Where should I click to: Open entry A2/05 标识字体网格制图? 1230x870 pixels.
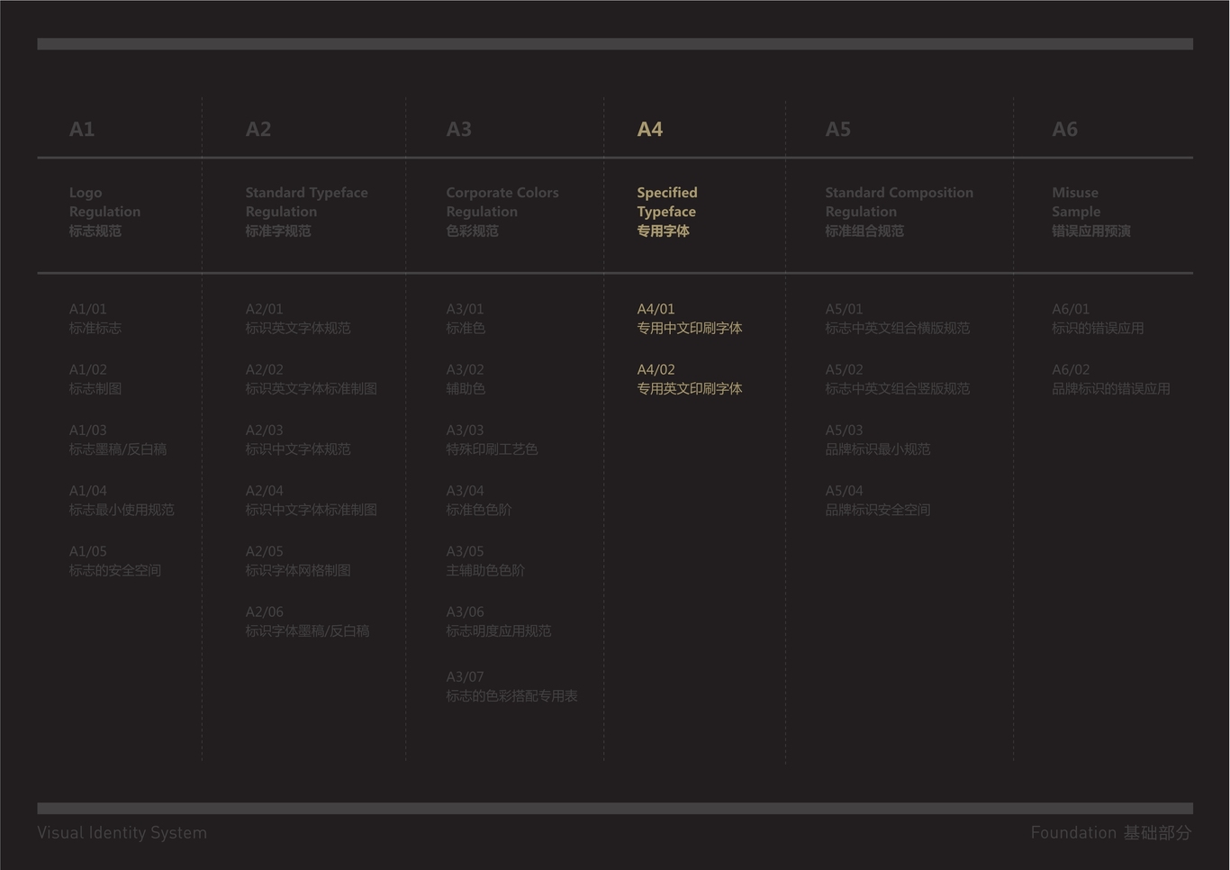click(x=298, y=560)
